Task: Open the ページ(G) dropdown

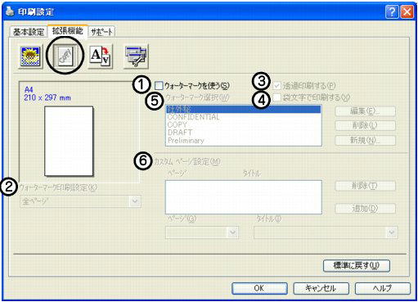Action: (232, 232)
